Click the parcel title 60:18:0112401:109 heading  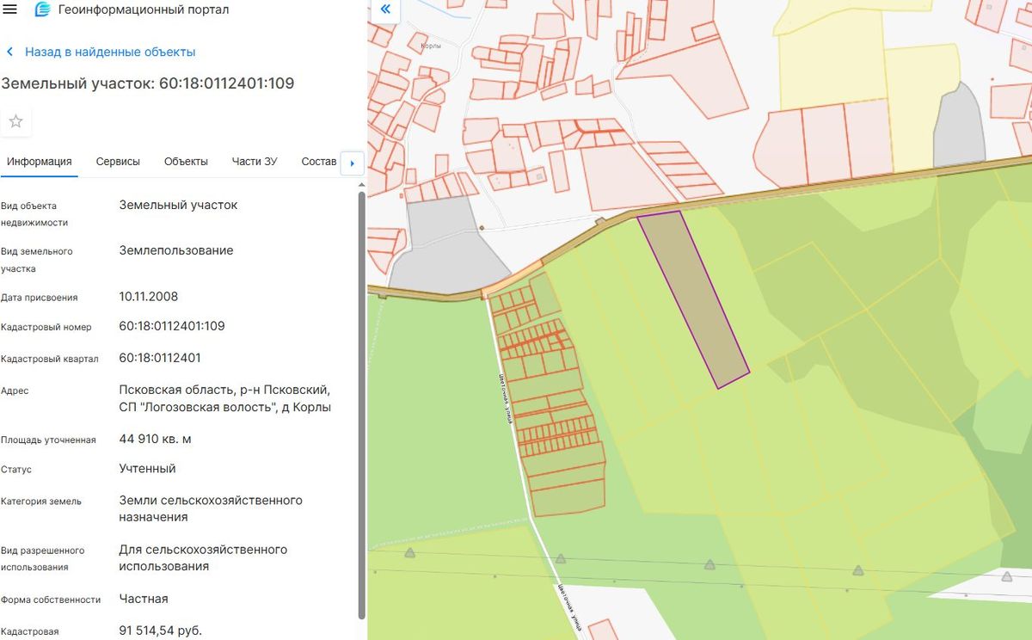148,83
